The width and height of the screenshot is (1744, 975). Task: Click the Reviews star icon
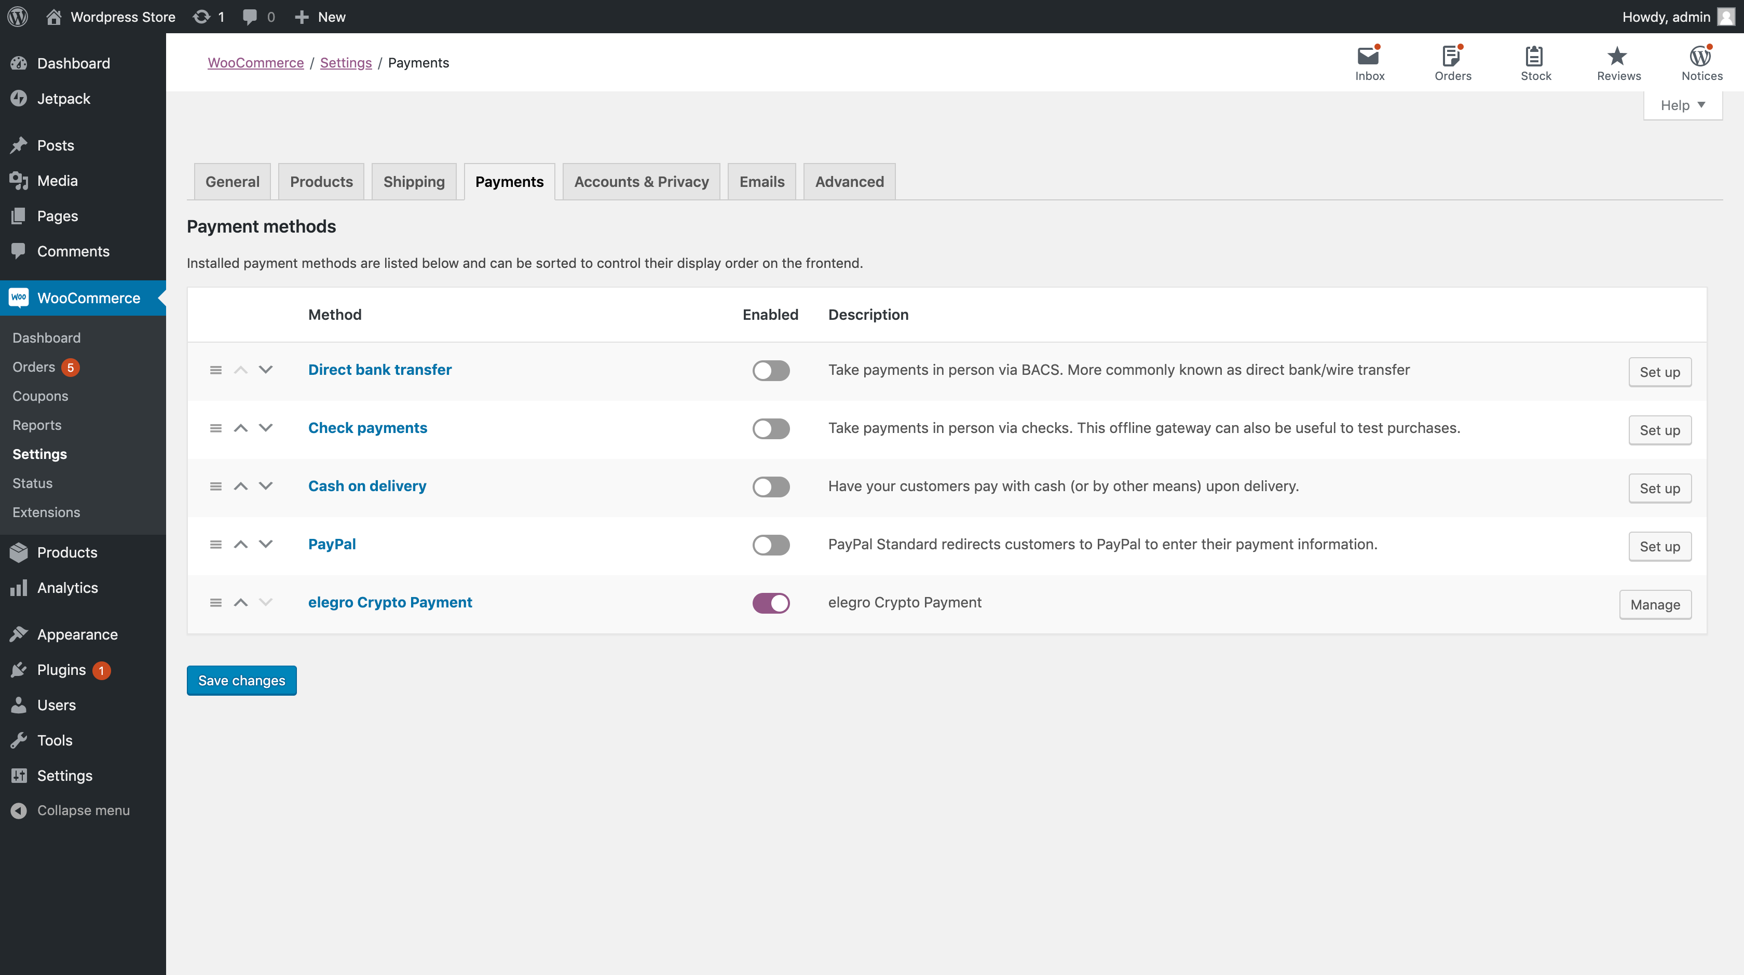[x=1617, y=56]
